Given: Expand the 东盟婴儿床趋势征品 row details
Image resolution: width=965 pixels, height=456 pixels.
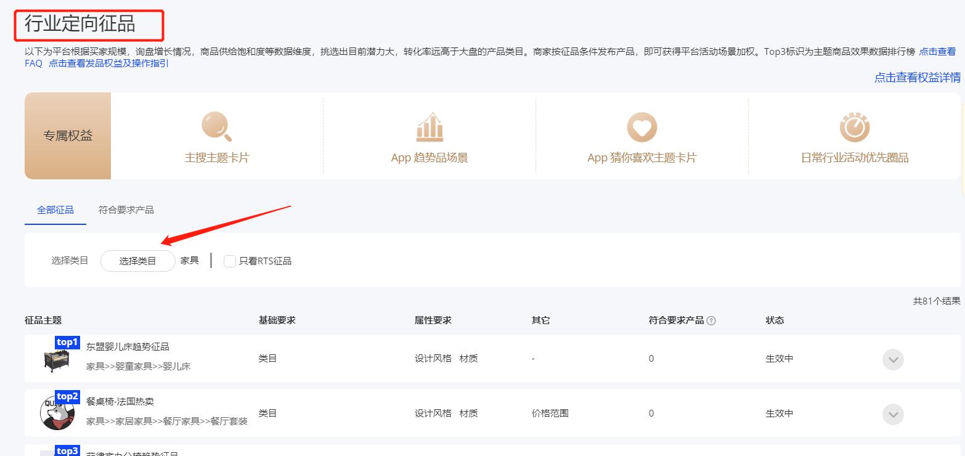Looking at the screenshot, I should pos(893,359).
